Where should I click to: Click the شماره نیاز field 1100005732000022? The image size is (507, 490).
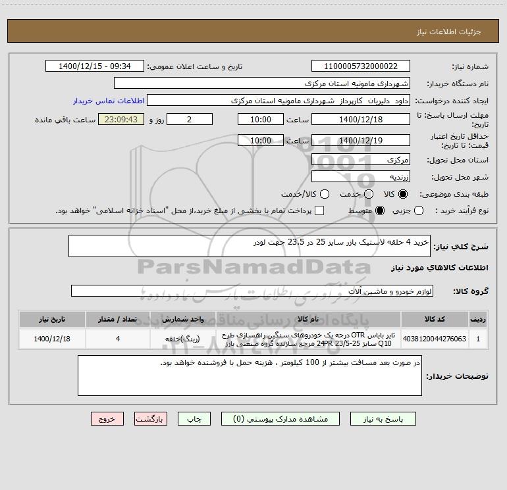[361, 66]
